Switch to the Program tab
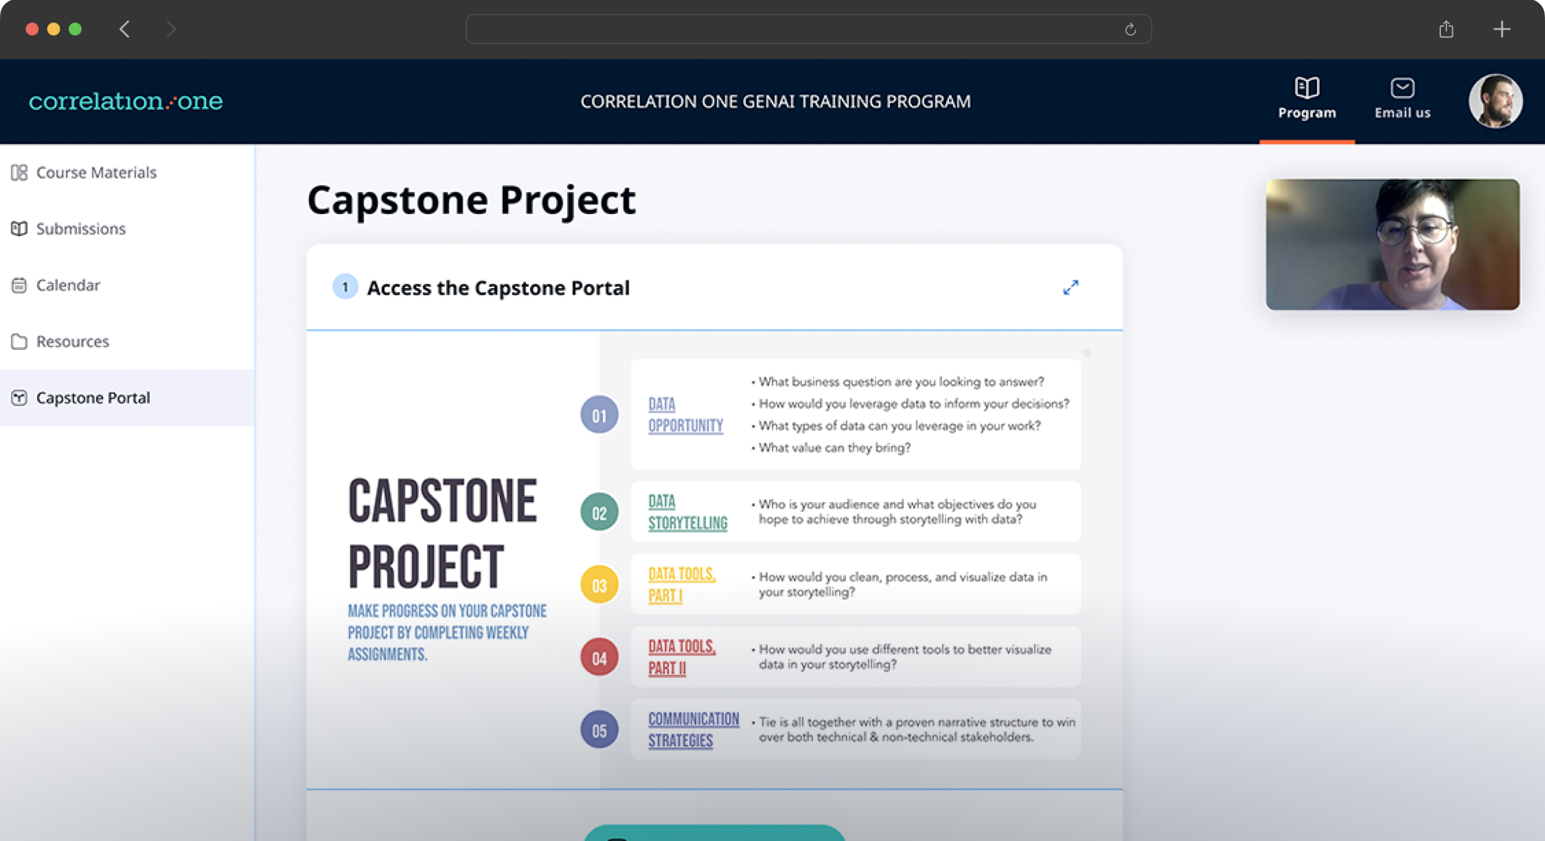1545x841 pixels. 1306,101
